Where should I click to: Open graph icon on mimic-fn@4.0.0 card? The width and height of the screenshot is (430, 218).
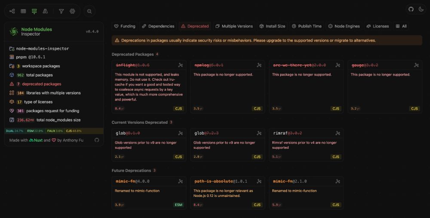[181, 181]
